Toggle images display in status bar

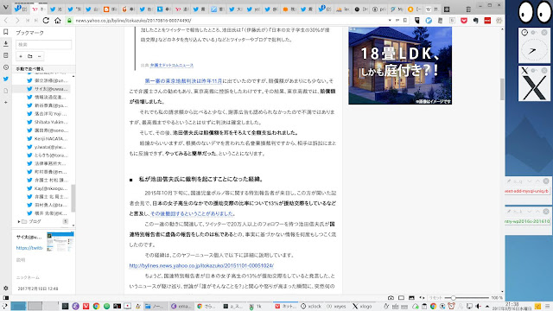click(x=411, y=298)
